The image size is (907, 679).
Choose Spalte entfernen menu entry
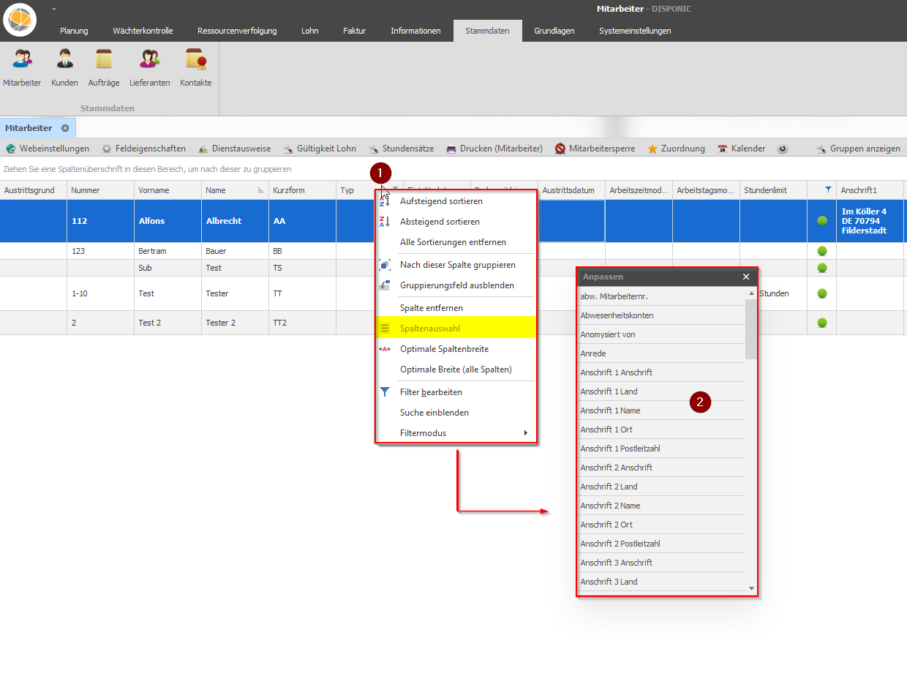pos(456,308)
